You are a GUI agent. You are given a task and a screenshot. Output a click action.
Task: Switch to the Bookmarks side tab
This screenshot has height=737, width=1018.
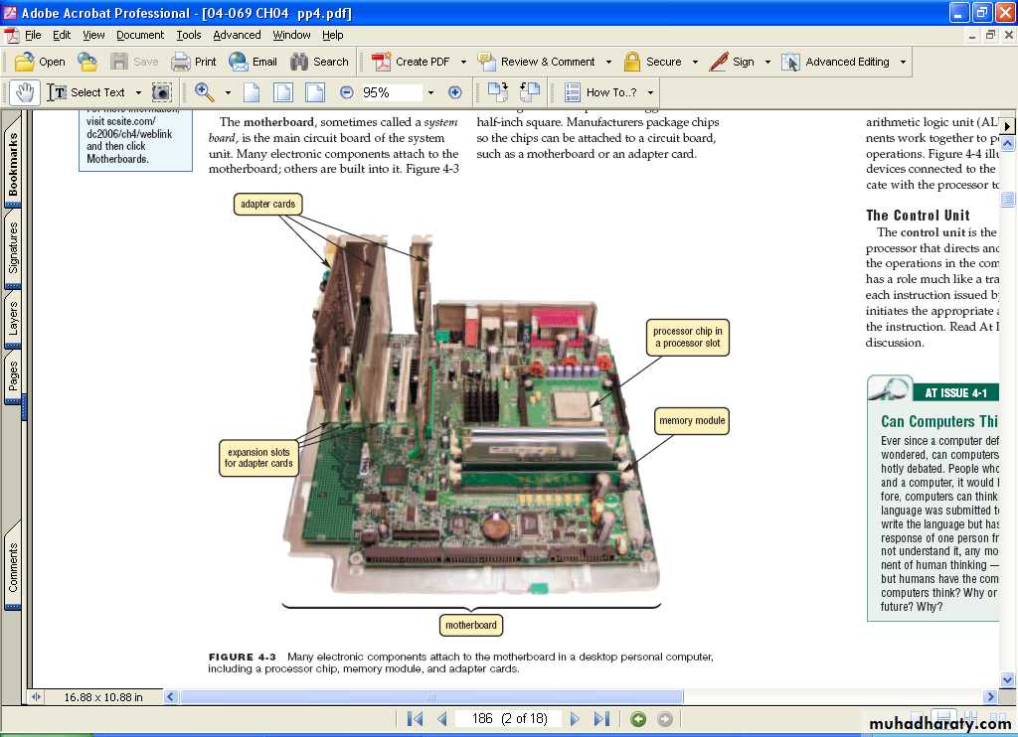(14, 166)
